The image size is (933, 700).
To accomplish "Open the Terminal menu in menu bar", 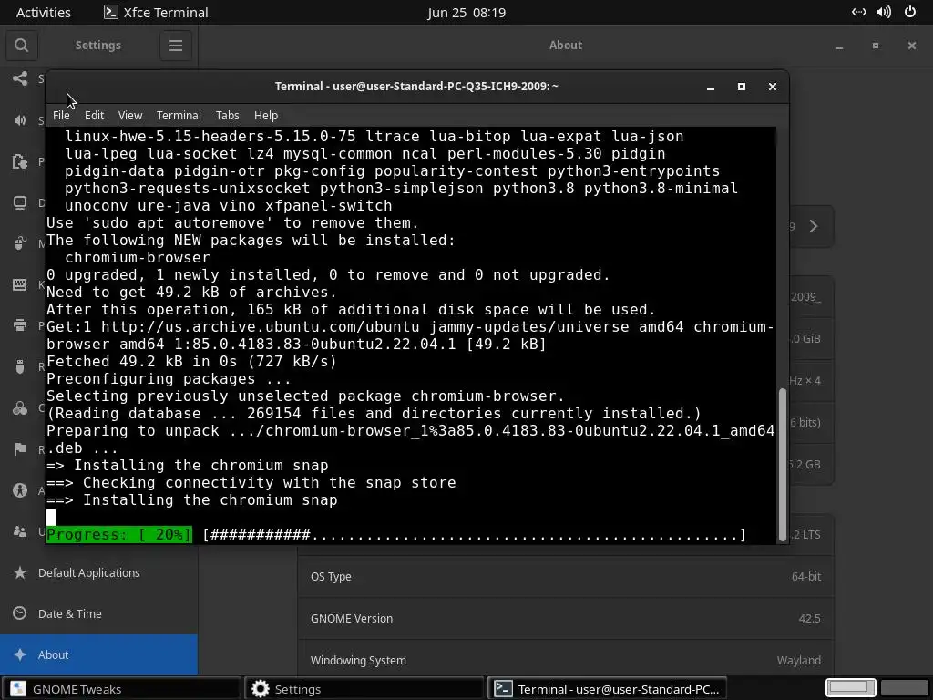I will coord(179,116).
